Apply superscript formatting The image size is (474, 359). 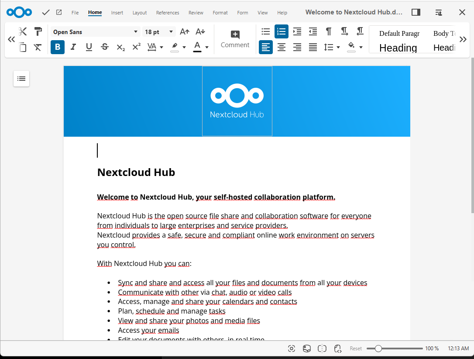(136, 47)
